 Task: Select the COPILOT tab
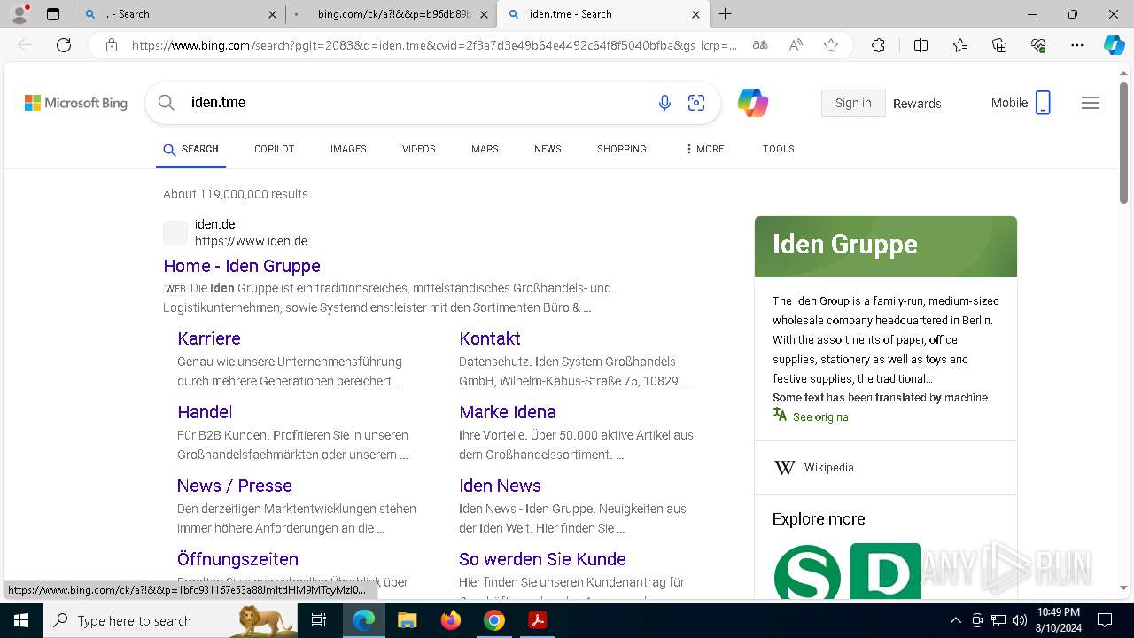[274, 149]
